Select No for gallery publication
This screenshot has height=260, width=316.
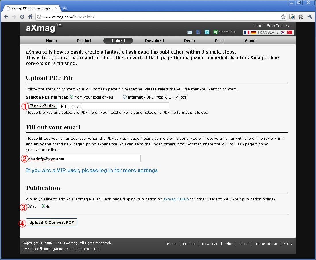tap(43, 206)
